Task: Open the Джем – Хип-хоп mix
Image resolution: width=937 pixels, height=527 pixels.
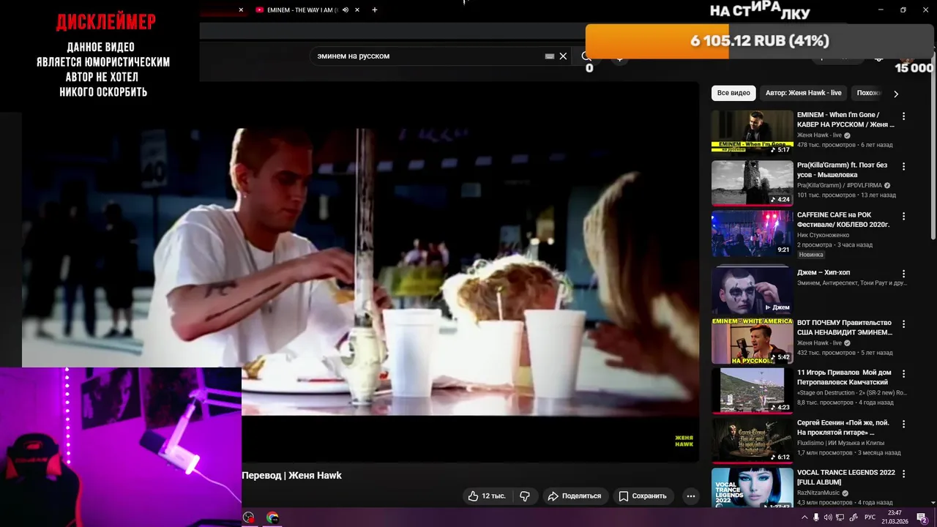Action: point(752,289)
